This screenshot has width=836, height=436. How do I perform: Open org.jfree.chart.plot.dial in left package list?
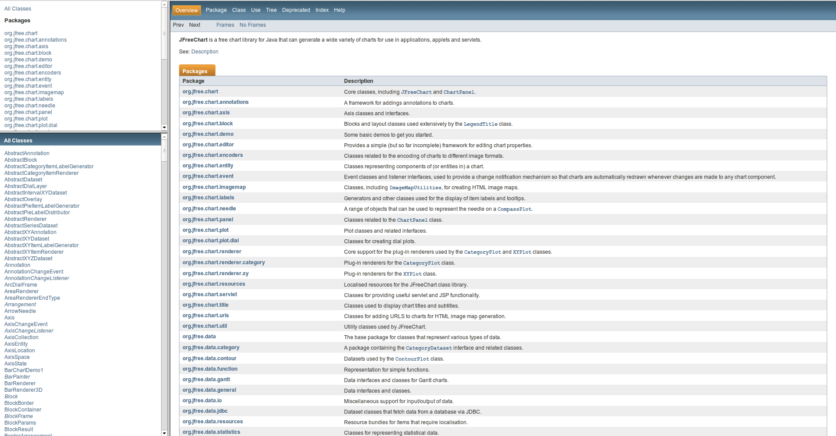(x=31, y=125)
